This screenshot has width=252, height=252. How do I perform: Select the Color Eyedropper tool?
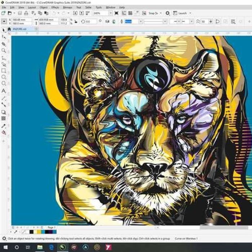[x=4, y=126]
